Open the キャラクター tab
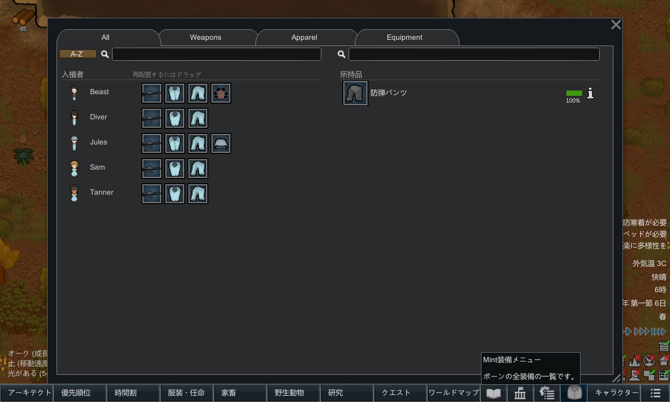 [x=615, y=393]
